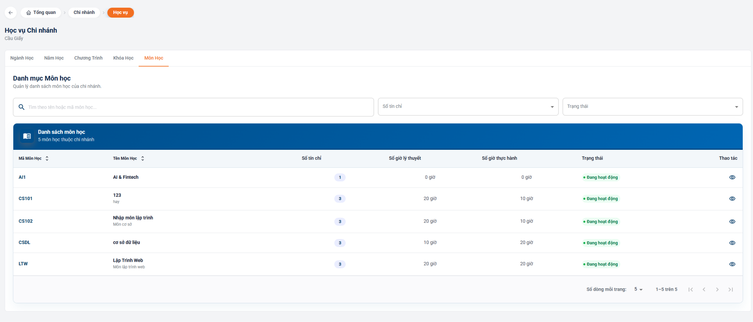
Task: Click credit badge in LTW row
Action: tap(340, 264)
